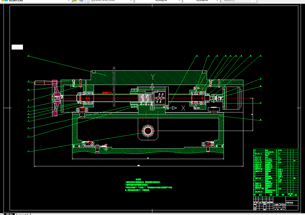Click the Layer Previous icon

74,1
